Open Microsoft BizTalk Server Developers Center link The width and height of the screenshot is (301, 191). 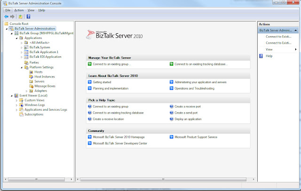tap(120, 144)
